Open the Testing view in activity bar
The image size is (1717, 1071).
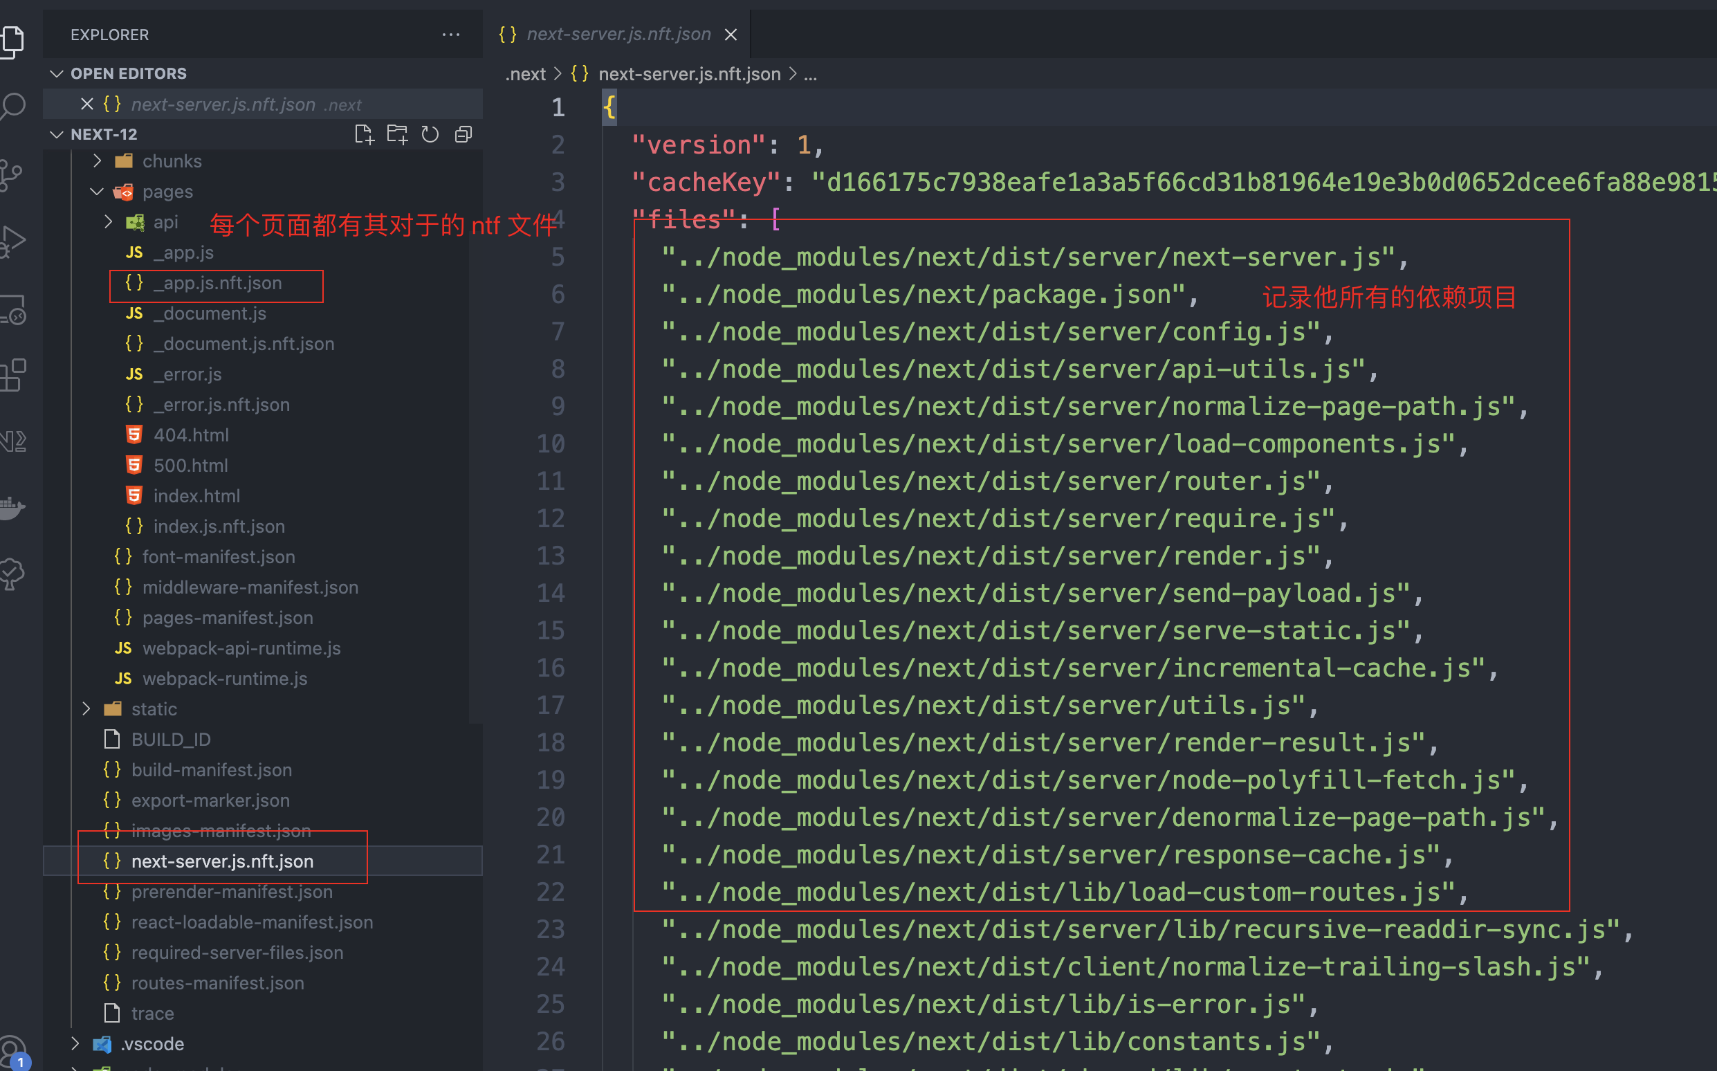(13, 574)
